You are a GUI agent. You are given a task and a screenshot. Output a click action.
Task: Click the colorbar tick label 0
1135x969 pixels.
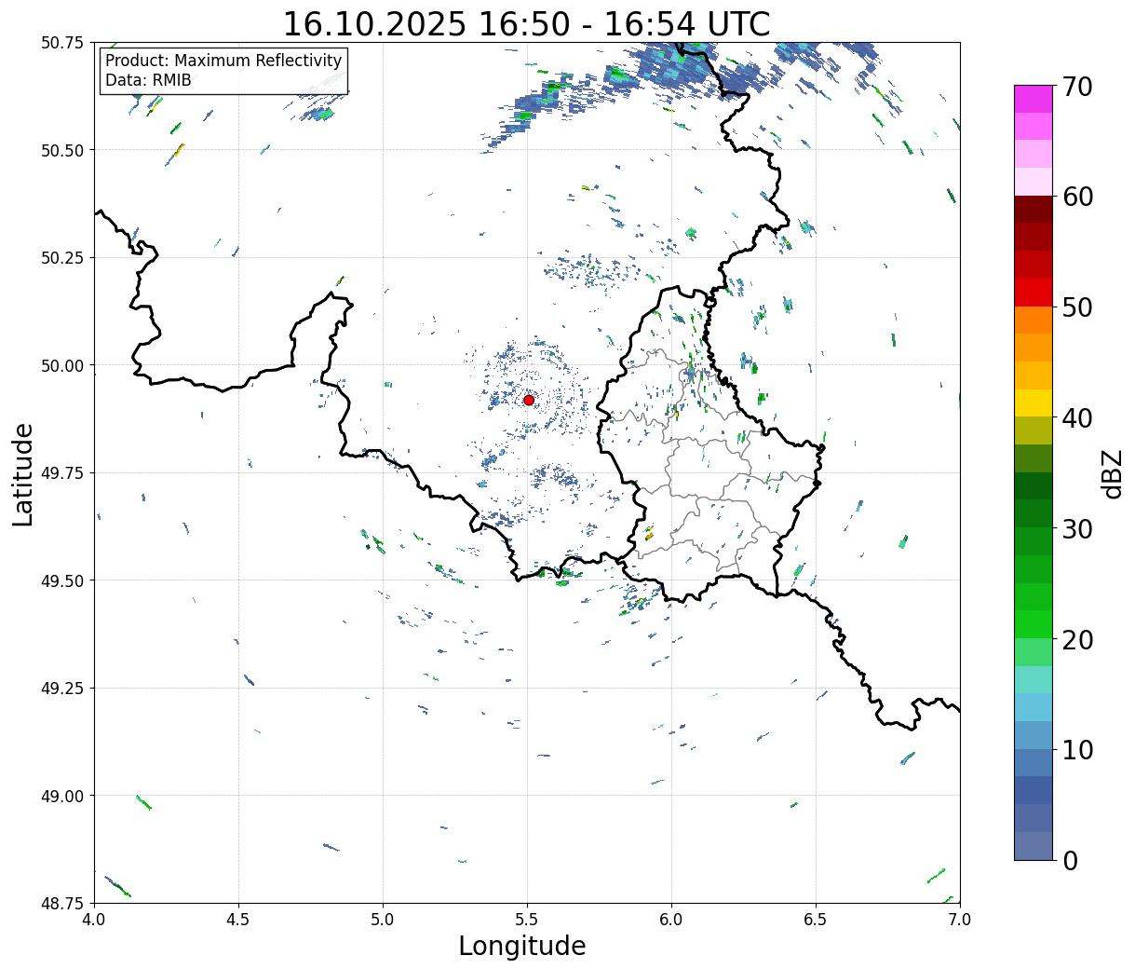point(1070,861)
